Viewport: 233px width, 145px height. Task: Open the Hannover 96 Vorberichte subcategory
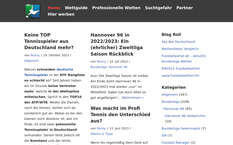tap(185, 116)
